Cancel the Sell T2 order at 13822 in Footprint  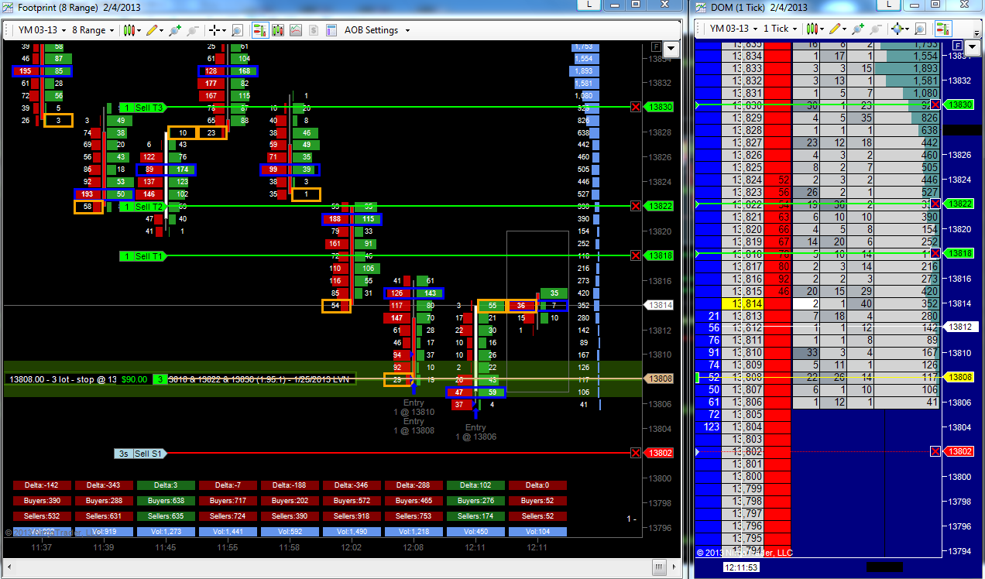click(636, 206)
